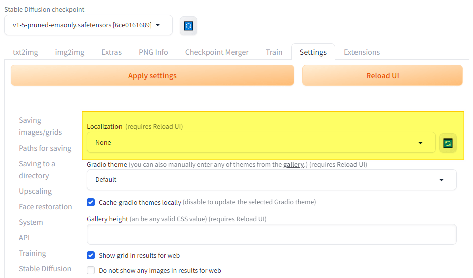Image resolution: width=473 pixels, height=278 pixels.
Task: Open the Extensions tab
Action: coord(362,52)
